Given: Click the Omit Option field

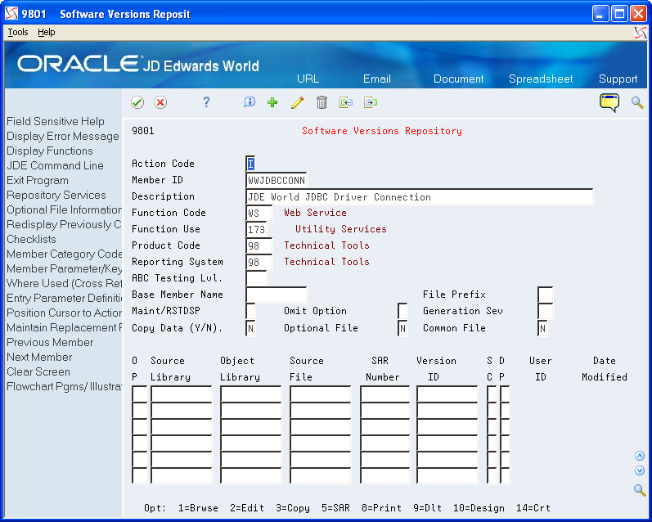Looking at the screenshot, I should [402, 311].
